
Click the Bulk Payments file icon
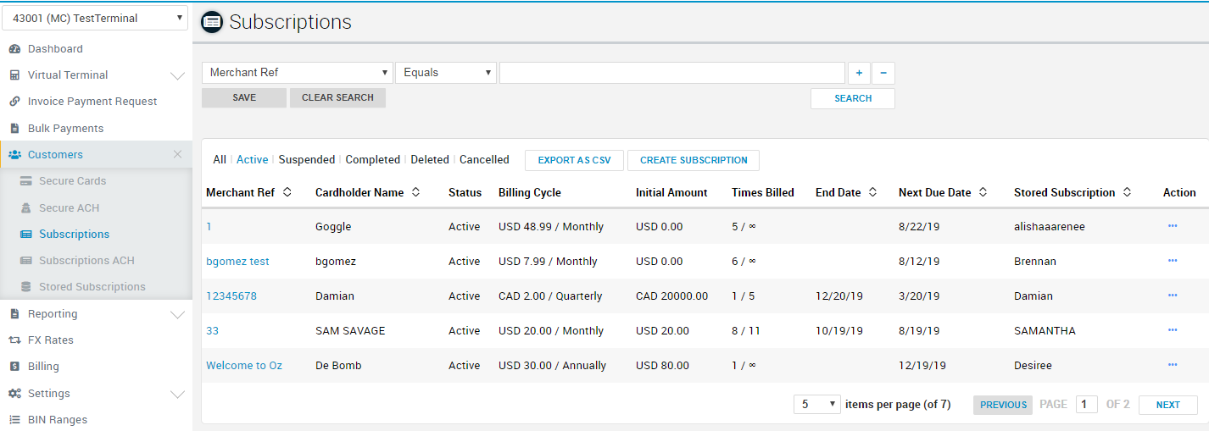[14, 129]
